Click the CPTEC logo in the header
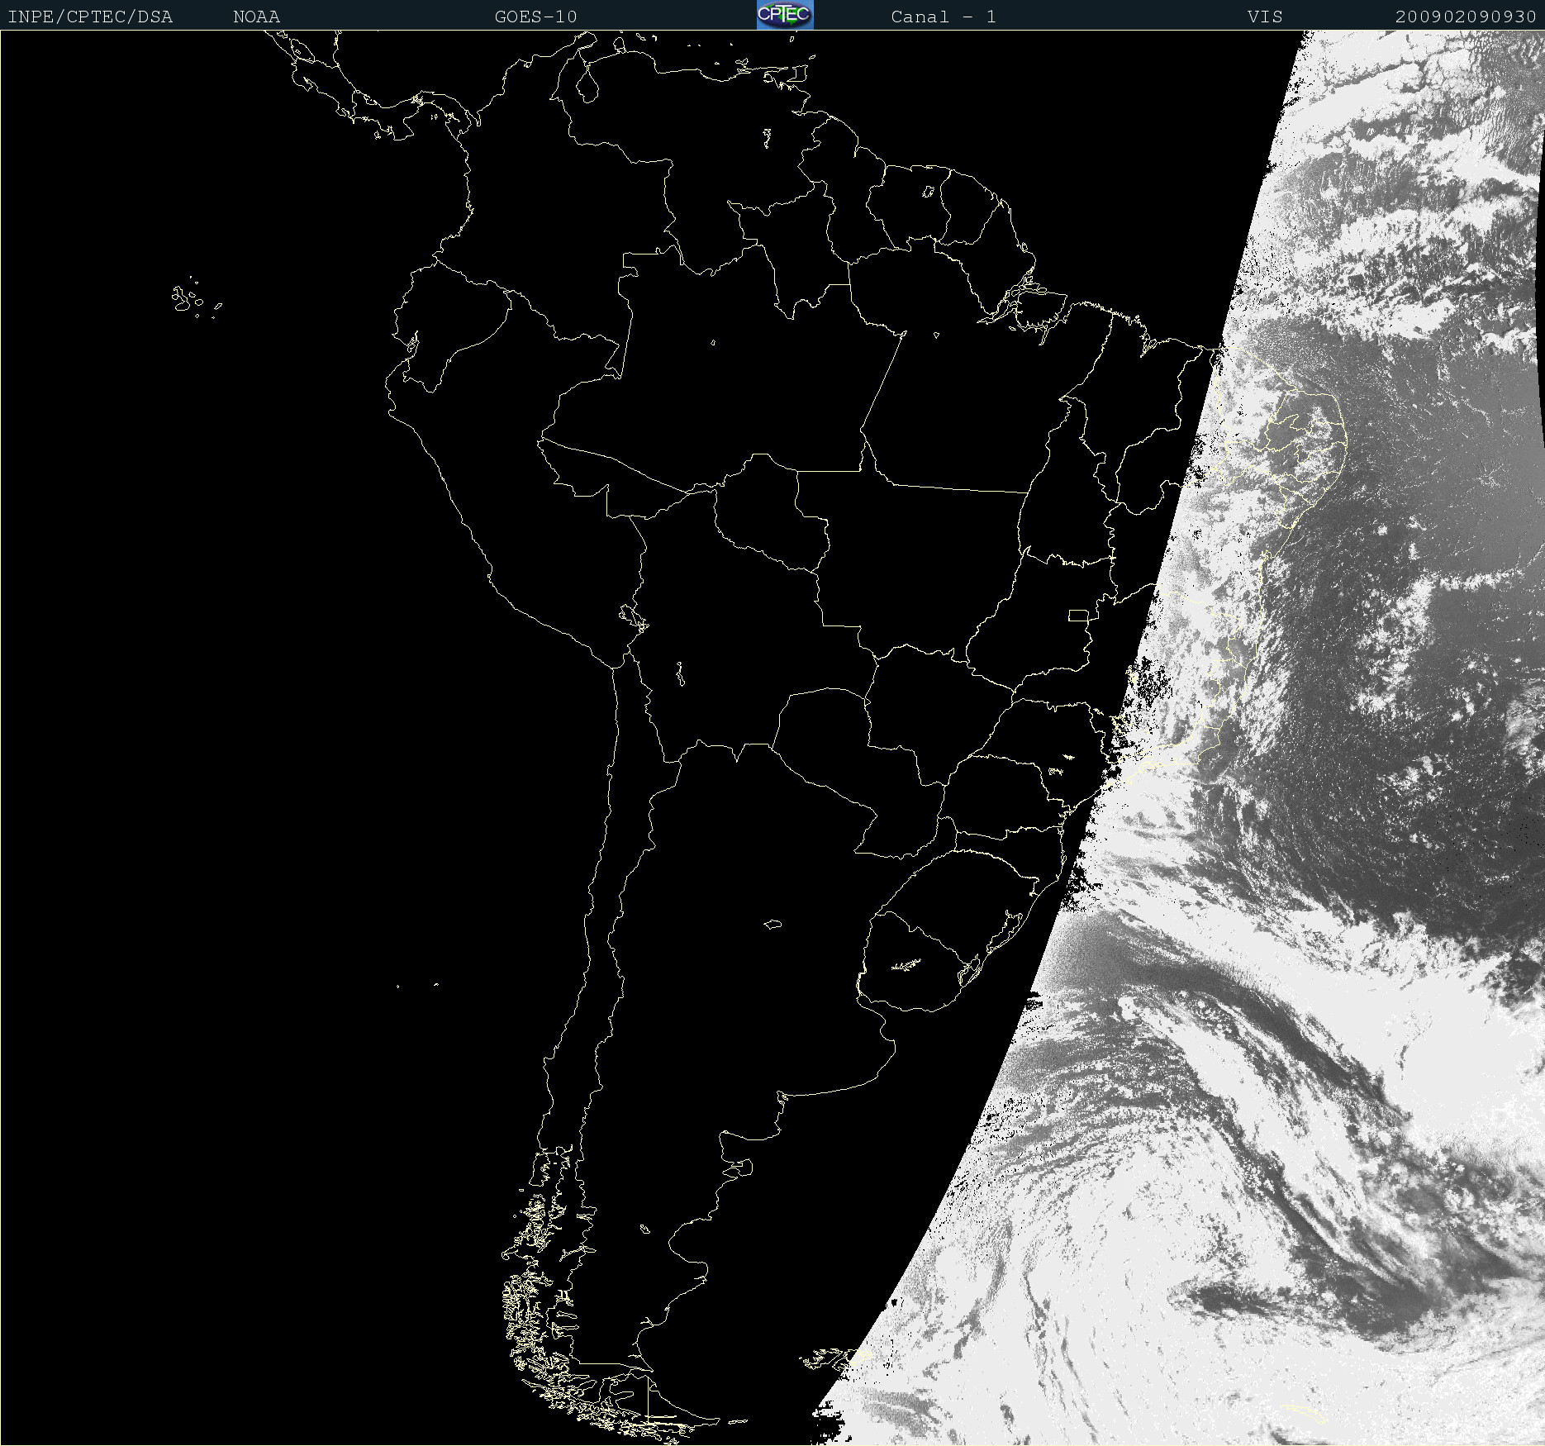The height and width of the screenshot is (1446, 1545). coord(784,15)
